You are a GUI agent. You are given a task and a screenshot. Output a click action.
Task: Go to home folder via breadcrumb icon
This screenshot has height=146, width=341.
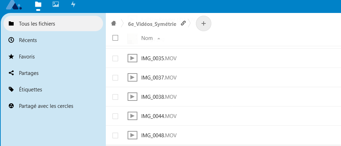(x=113, y=23)
